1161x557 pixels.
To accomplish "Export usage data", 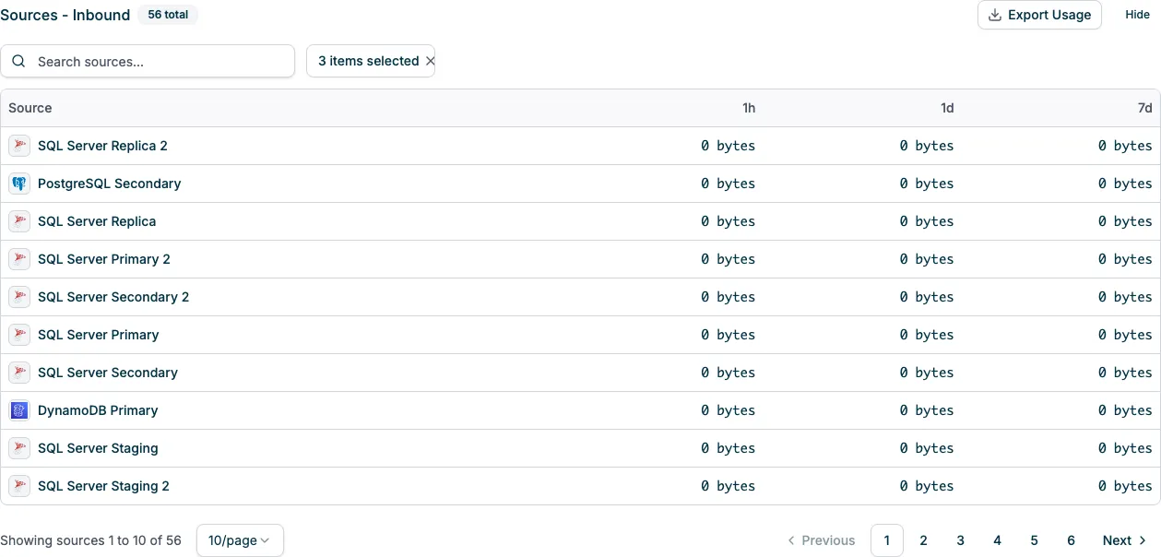I will [x=1039, y=15].
